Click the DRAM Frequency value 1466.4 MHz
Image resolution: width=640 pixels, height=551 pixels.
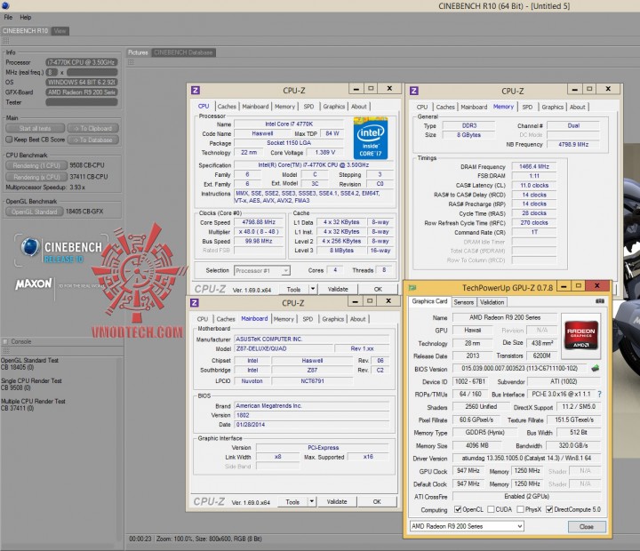534,166
